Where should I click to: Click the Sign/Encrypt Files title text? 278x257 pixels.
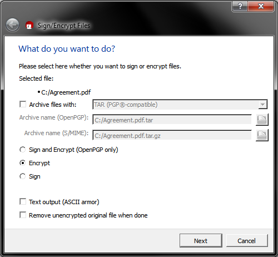pos(64,26)
